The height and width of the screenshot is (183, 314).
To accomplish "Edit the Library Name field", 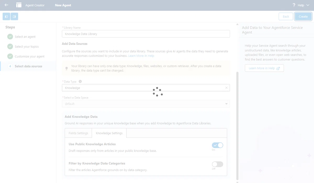I will point(146,34).
